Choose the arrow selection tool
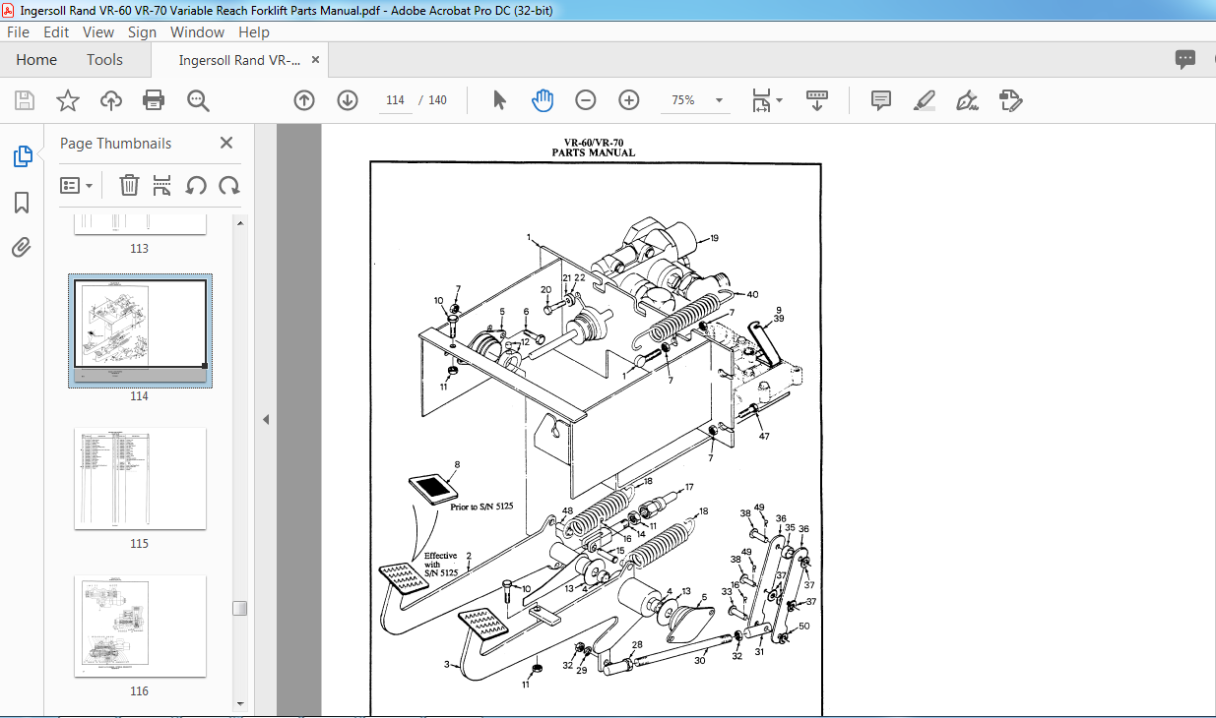The width and height of the screenshot is (1216, 718). point(499,100)
